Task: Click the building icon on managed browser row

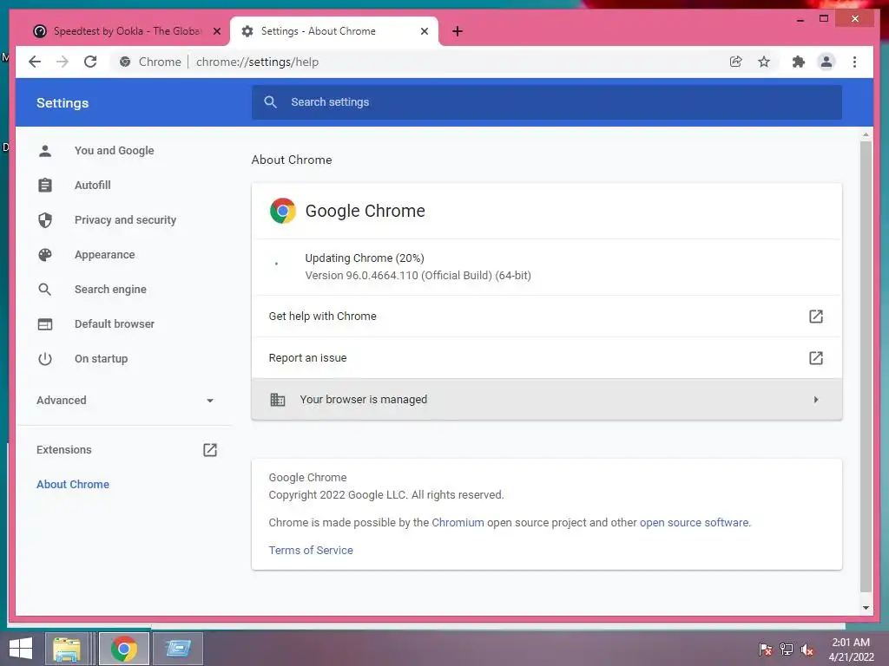Action: (277, 399)
